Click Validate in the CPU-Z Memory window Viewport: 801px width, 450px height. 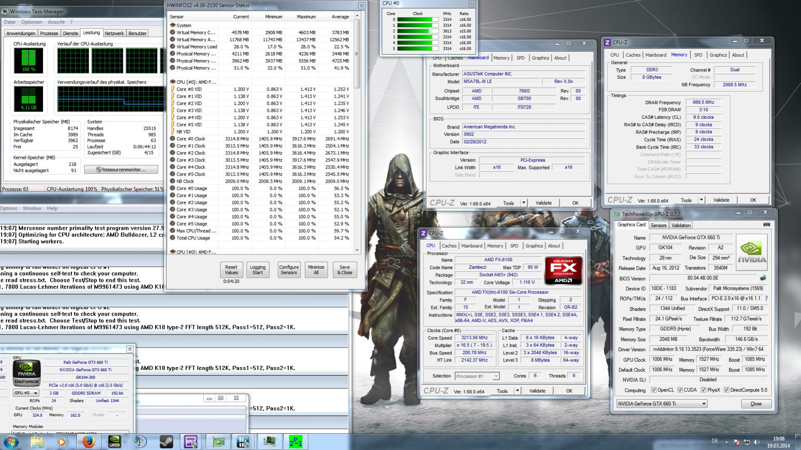point(721,200)
